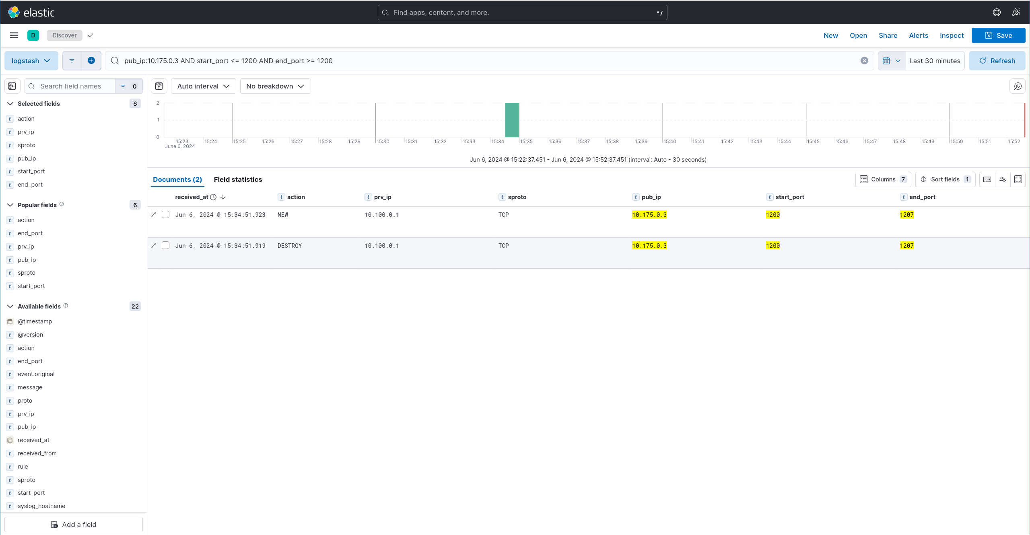Enter fullscreen mode for the data grid
1030x535 pixels.
pyautogui.click(x=1018, y=179)
